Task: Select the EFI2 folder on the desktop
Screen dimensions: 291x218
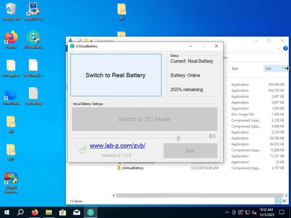Action: (11, 152)
